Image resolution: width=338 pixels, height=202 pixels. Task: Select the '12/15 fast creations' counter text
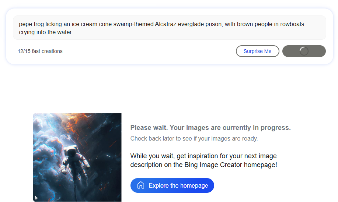(40, 51)
